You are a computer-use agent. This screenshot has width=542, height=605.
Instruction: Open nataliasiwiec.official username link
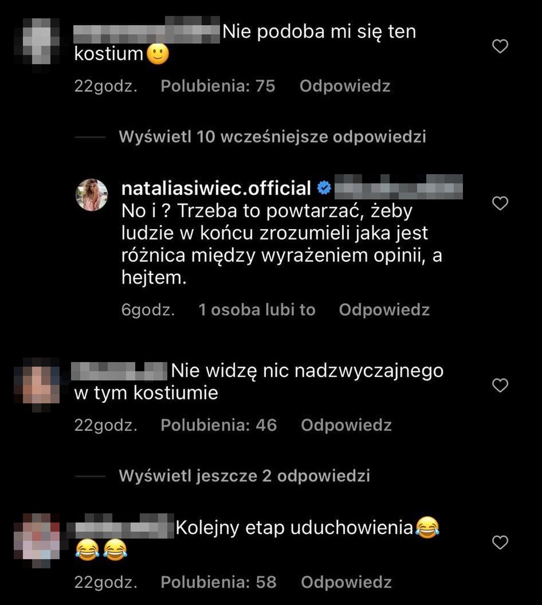(216, 188)
